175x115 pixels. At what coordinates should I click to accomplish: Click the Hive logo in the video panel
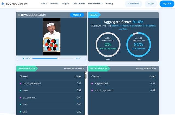pos(32,15)
